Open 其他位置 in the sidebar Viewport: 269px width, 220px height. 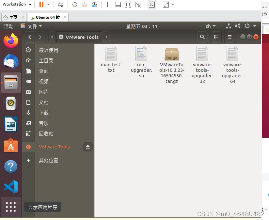click(x=58, y=161)
